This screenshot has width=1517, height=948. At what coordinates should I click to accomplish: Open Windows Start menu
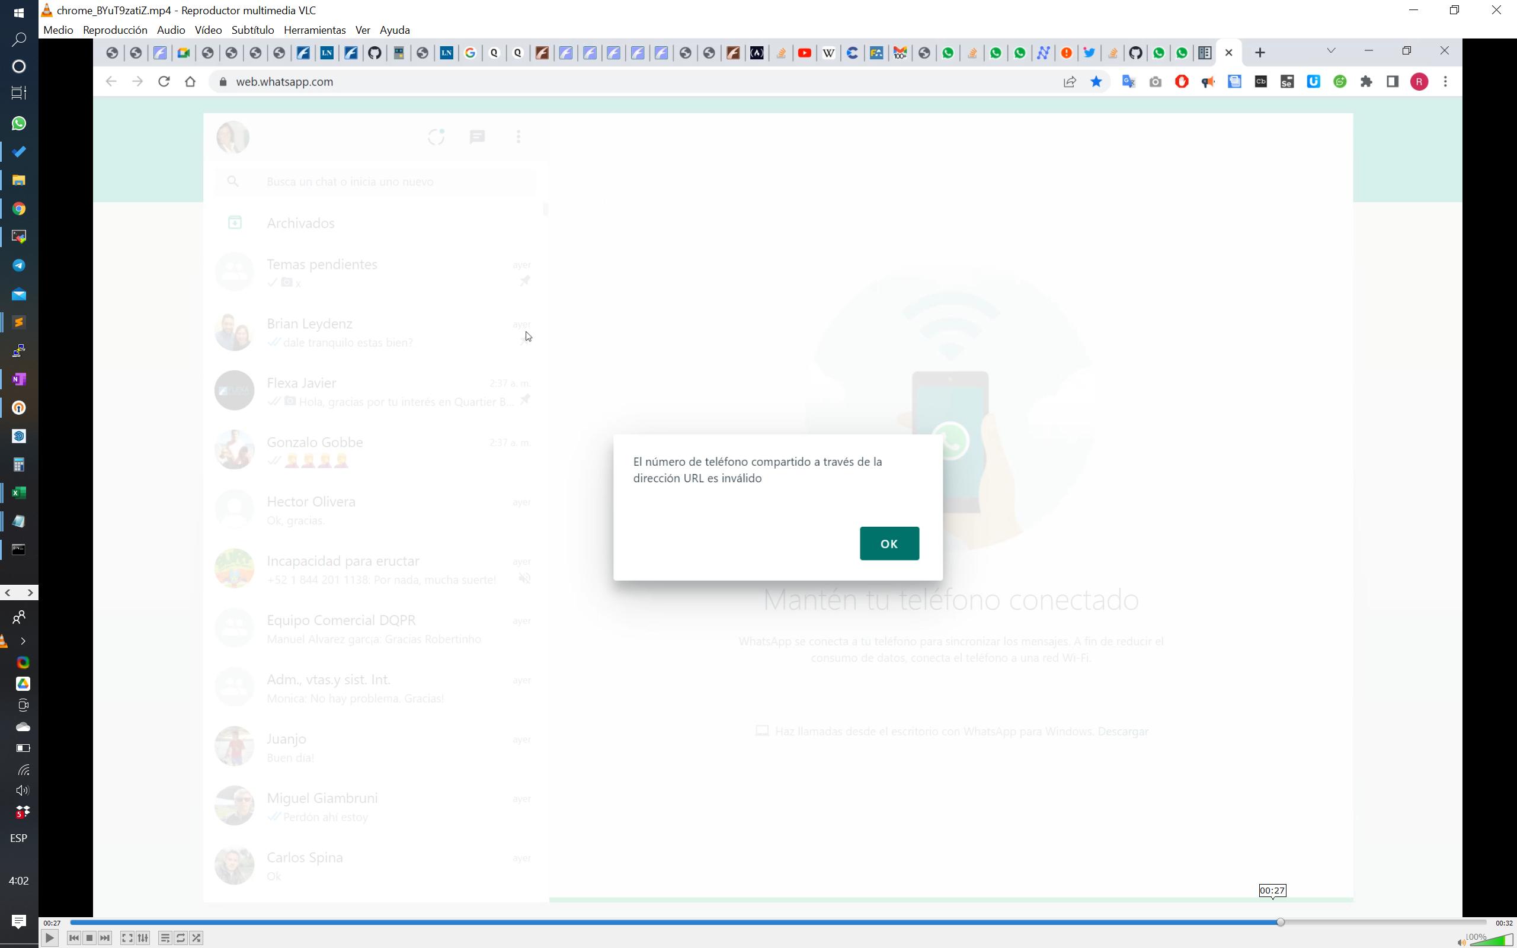click(19, 12)
